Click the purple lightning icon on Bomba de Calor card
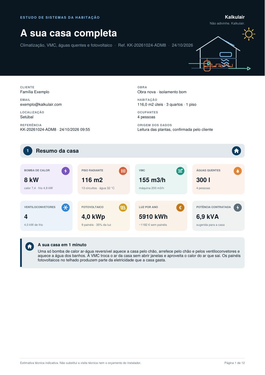The width and height of the screenshot is (265, 375). 66,171
